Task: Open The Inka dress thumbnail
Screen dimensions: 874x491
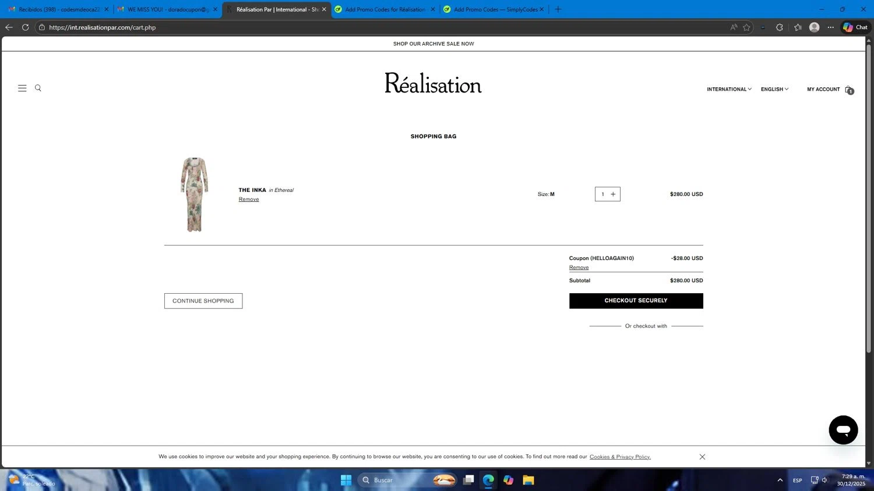Action: [194, 194]
